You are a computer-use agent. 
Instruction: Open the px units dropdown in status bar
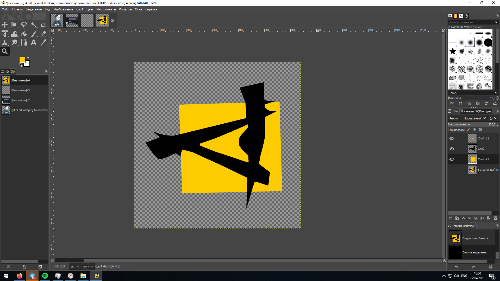coord(75,266)
